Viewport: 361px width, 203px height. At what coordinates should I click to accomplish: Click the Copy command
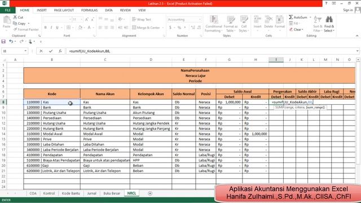19,24
